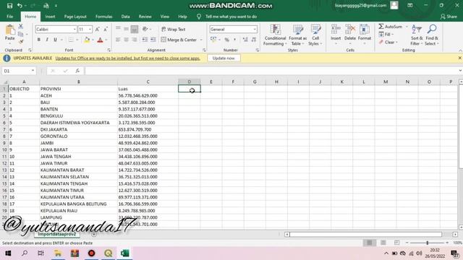The width and height of the screenshot is (463, 260).
Task: Open File Explorer from taskbar
Action: 58,253
